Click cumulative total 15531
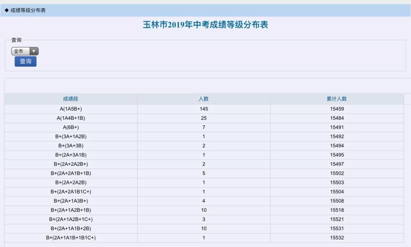Screen dimensions: 411x247 tap(337, 228)
